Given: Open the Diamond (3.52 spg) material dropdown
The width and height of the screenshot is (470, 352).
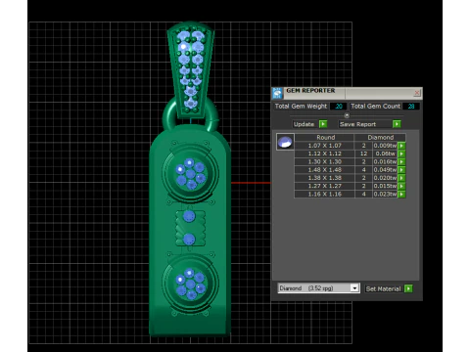Looking at the screenshot, I should click(x=318, y=288).
